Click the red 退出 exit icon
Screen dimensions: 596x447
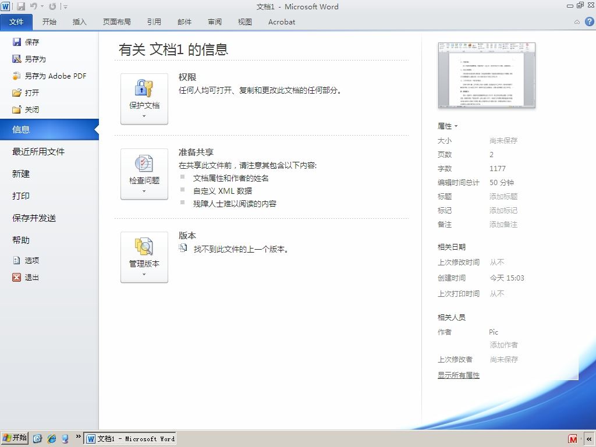(x=17, y=277)
